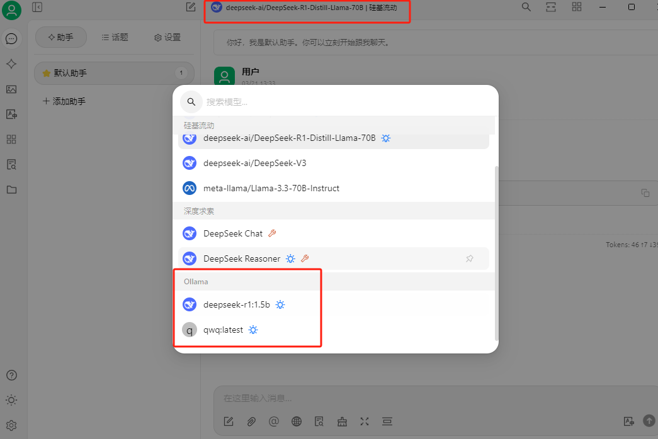Open the search icon in the title bar

[x=526, y=7]
